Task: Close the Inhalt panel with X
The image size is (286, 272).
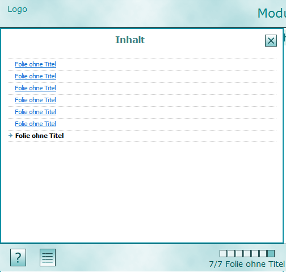Action: 271,40
